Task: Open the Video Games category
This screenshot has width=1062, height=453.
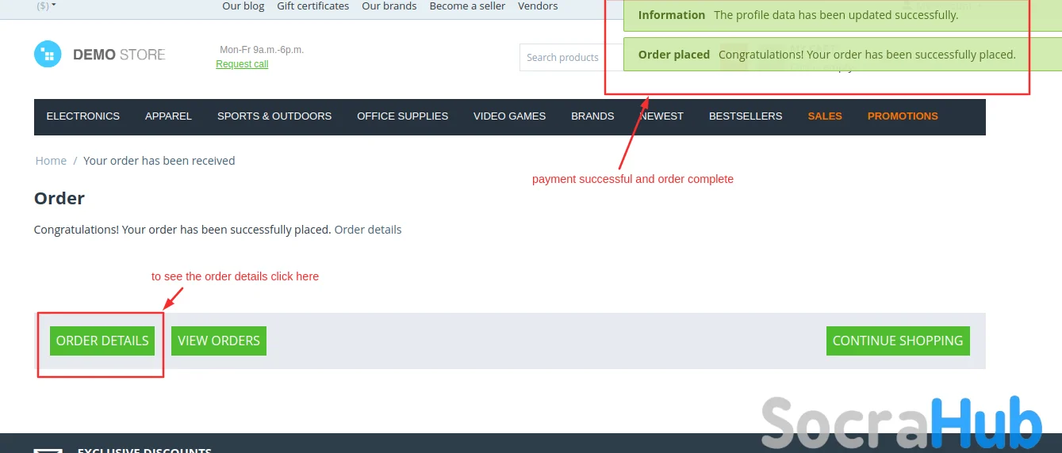Action: 509,116
